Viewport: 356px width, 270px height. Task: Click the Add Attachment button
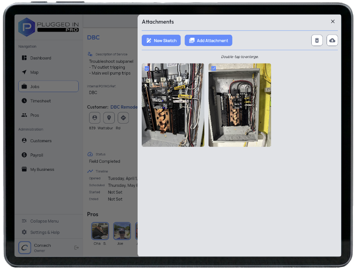208,40
